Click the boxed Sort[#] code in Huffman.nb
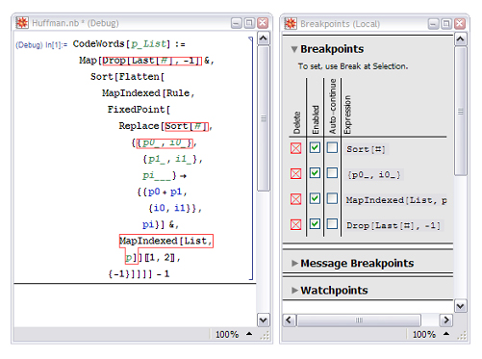This screenshot has height=359, width=482. pos(187,126)
